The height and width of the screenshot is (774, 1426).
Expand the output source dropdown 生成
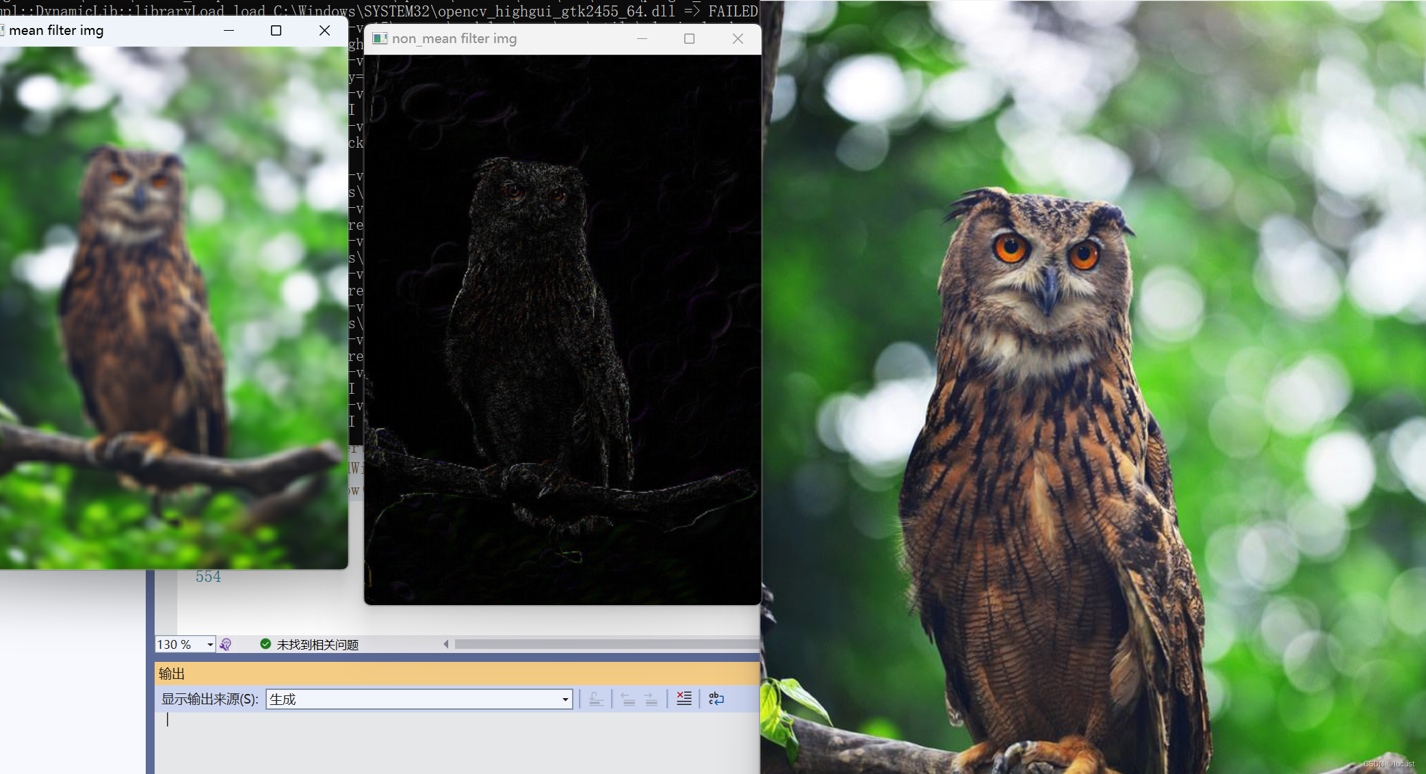565,699
